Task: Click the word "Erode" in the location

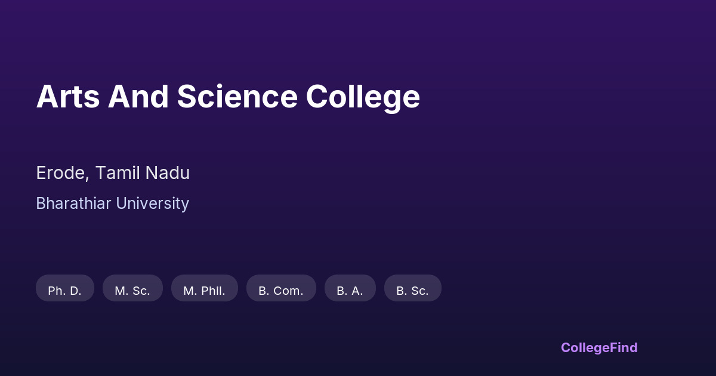Action: click(x=62, y=173)
